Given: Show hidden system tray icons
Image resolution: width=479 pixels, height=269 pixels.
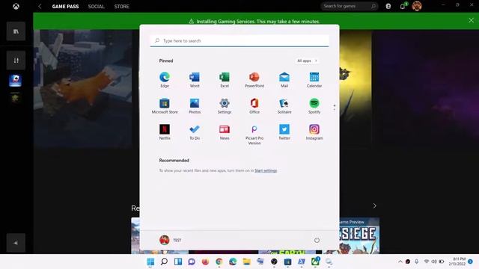Looking at the screenshot, I should point(400,262).
